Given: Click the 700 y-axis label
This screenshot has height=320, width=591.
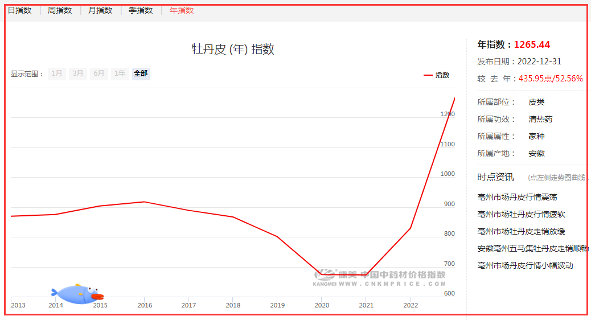Looking at the screenshot, I should pos(449,264).
